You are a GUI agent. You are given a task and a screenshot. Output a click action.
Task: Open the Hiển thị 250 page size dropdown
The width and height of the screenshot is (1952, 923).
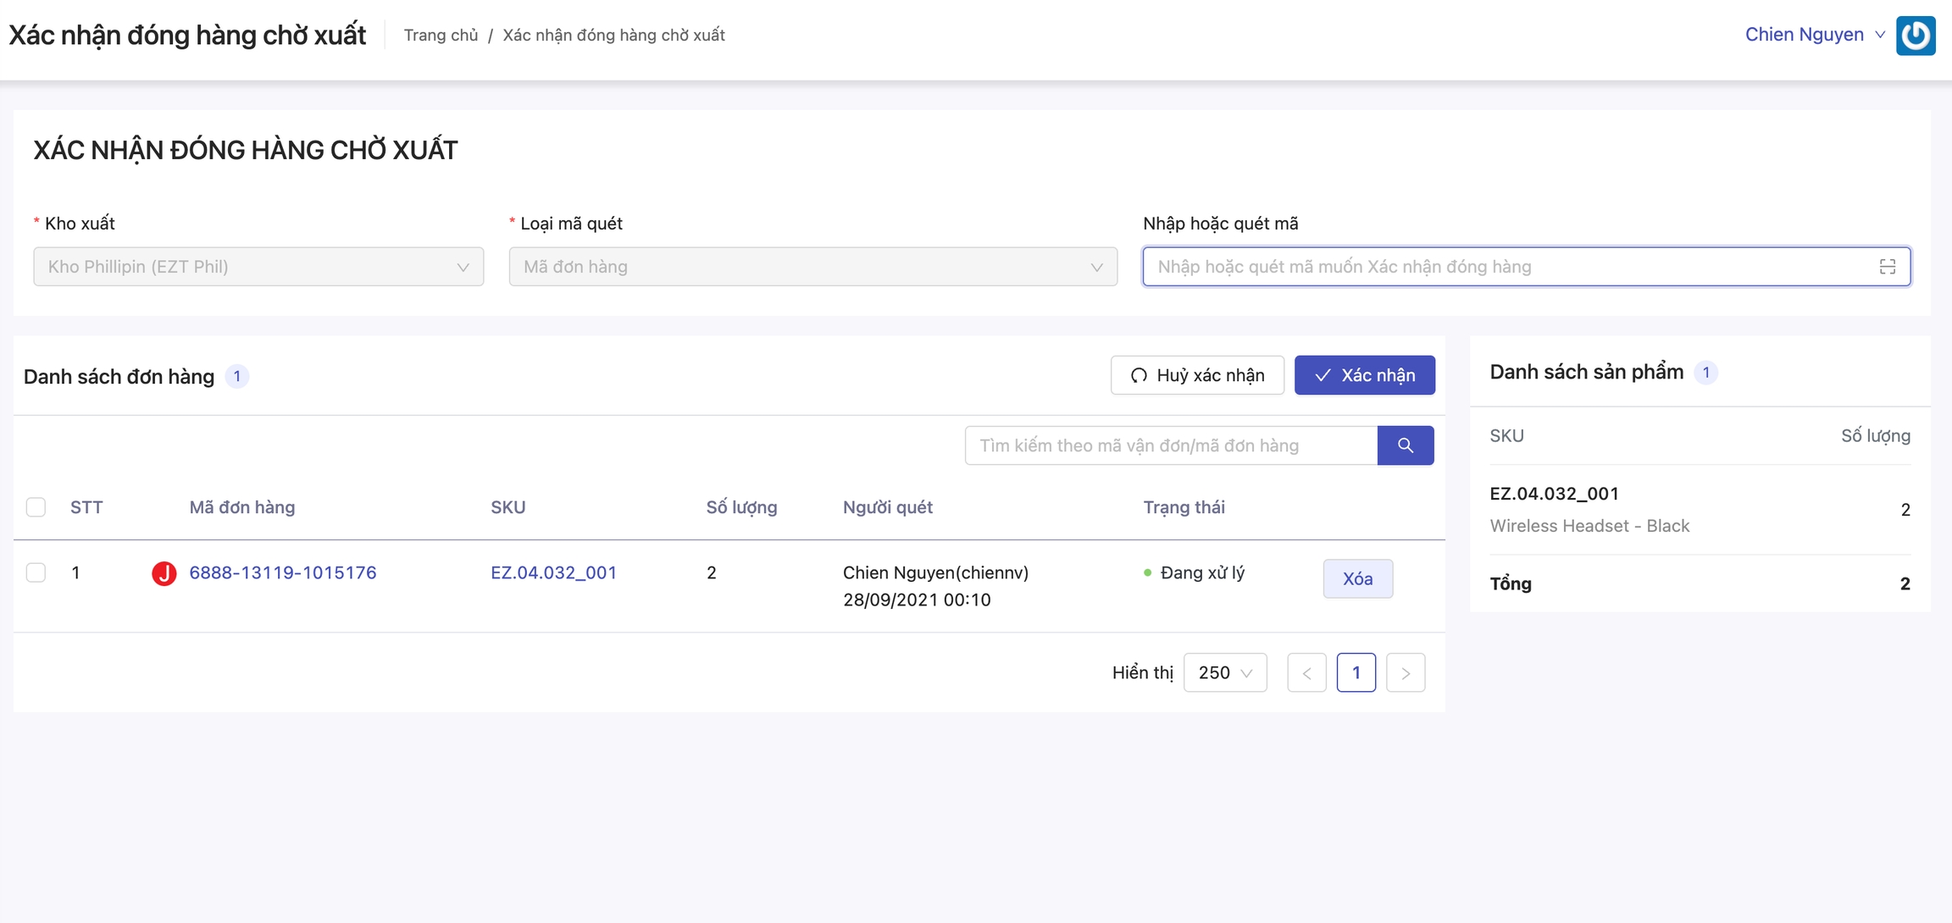(x=1224, y=673)
